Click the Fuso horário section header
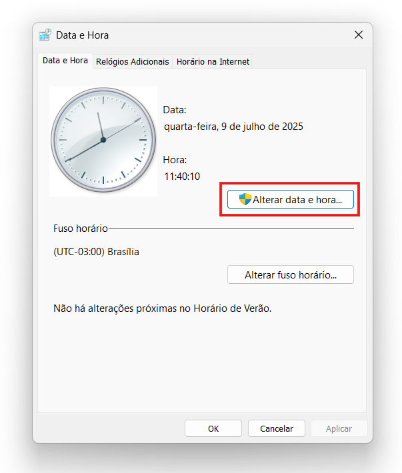This screenshot has height=473, width=402. click(x=80, y=228)
